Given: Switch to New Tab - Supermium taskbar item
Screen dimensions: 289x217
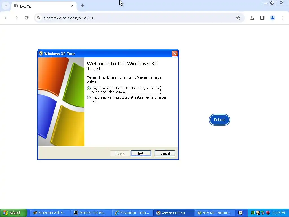Looking at the screenshot, I should (x=214, y=213).
